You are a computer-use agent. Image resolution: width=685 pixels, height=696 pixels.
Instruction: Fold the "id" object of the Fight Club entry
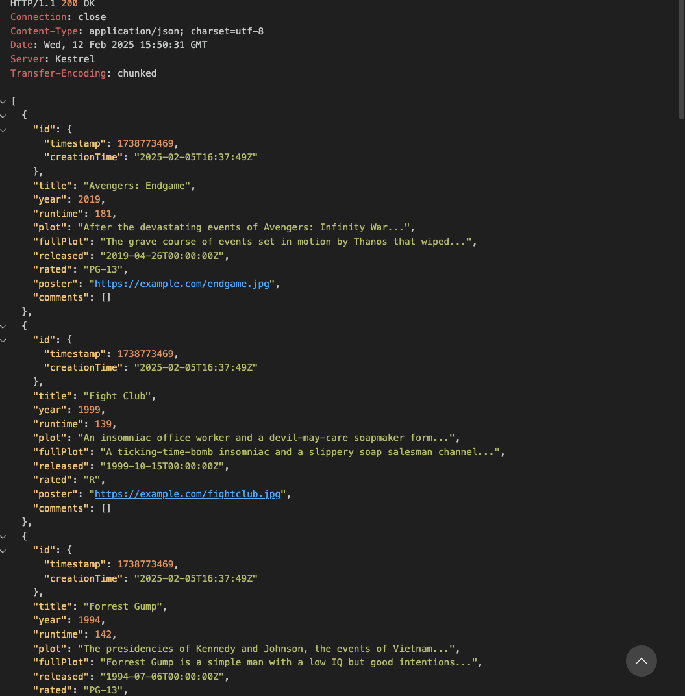tap(3, 340)
